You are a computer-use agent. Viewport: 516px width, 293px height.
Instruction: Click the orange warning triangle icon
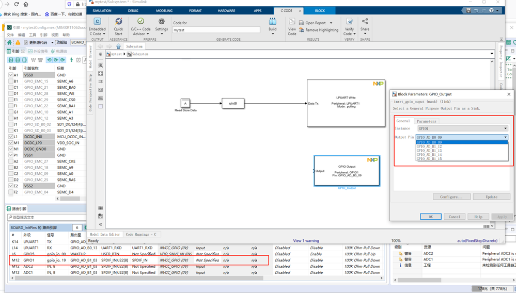pyautogui.click(x=18, y=42)
